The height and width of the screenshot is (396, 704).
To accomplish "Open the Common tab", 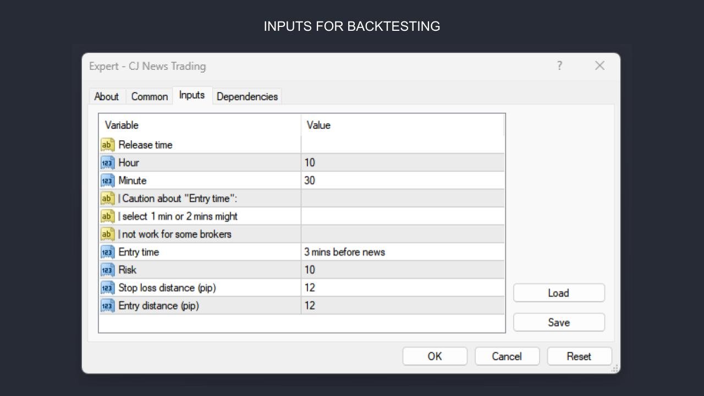I will (149, 96).
